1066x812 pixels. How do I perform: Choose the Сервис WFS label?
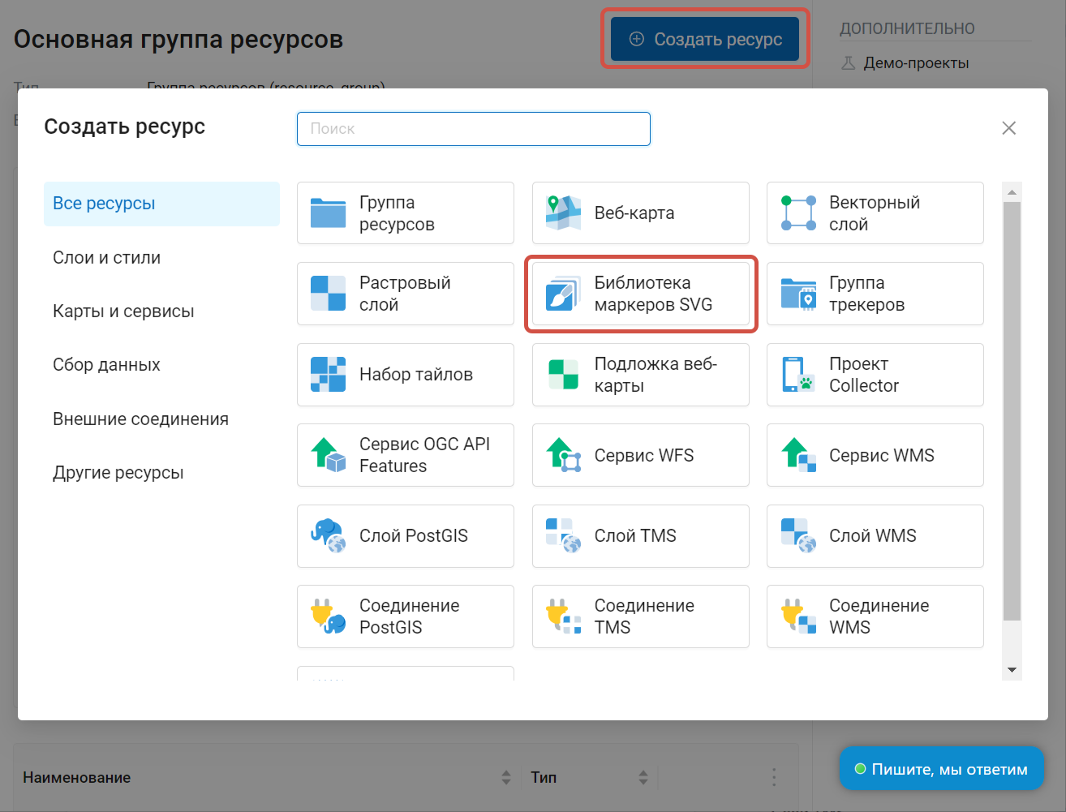[x=644, y=455]
